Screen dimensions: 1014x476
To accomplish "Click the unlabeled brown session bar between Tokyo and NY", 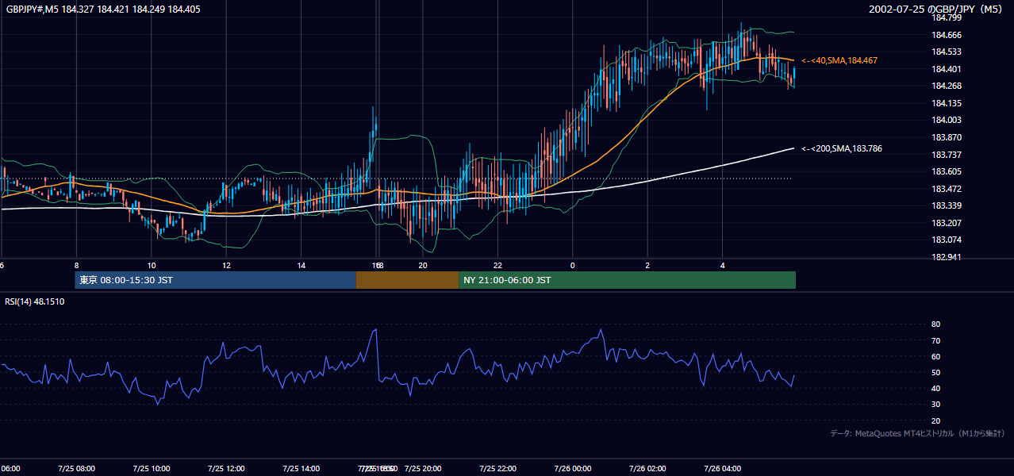I will point(407,280).
